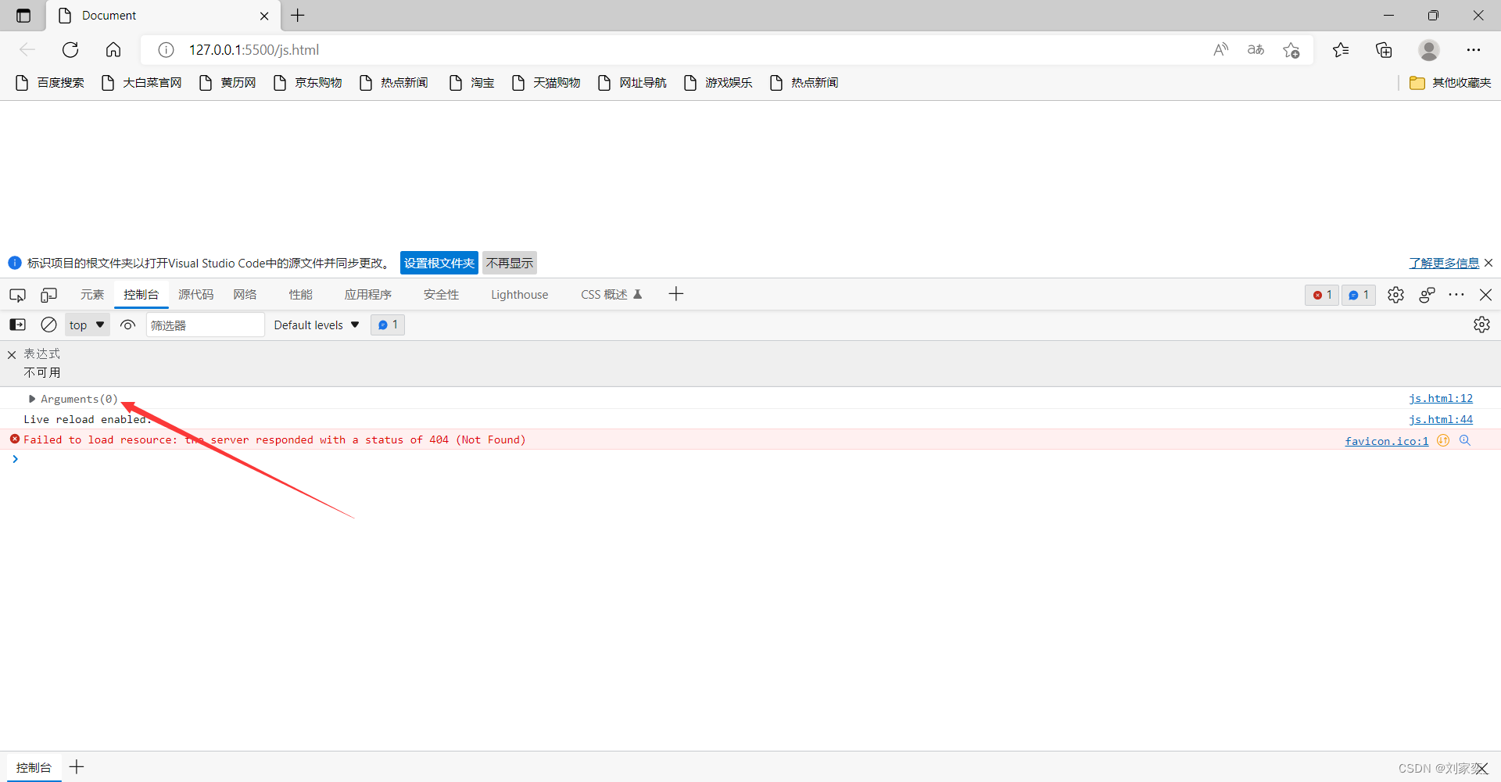The width and height of the screenshot is (1501, 782).
Task: Open the top frame context dropdown
Action: 86,325
